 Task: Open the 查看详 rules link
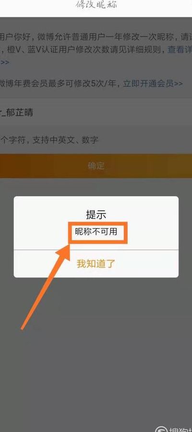tap(180, 50)
